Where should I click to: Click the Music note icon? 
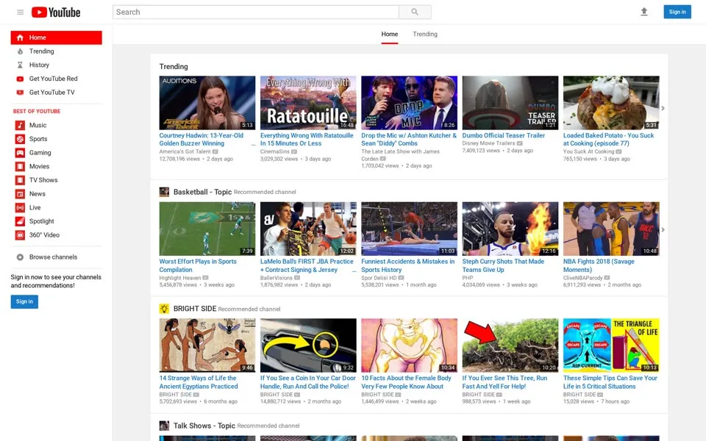point(20,125)
